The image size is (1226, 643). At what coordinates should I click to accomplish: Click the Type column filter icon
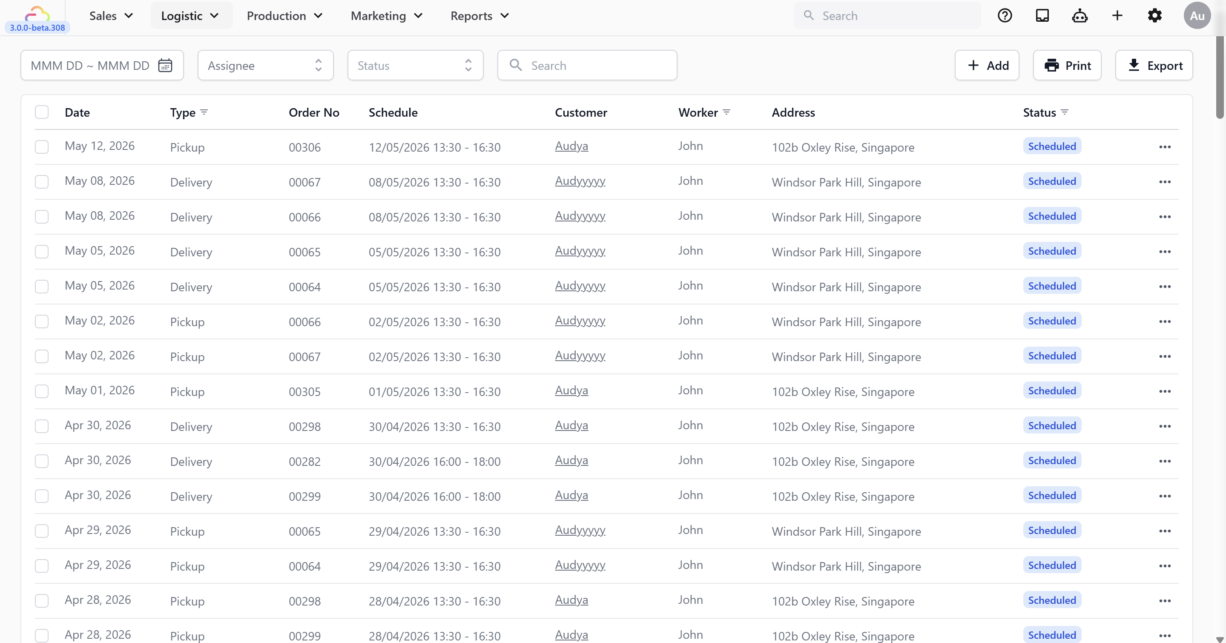204,112
